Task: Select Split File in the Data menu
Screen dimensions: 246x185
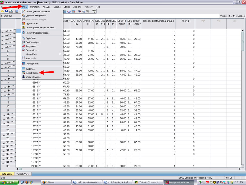Action: coord(30,69)
